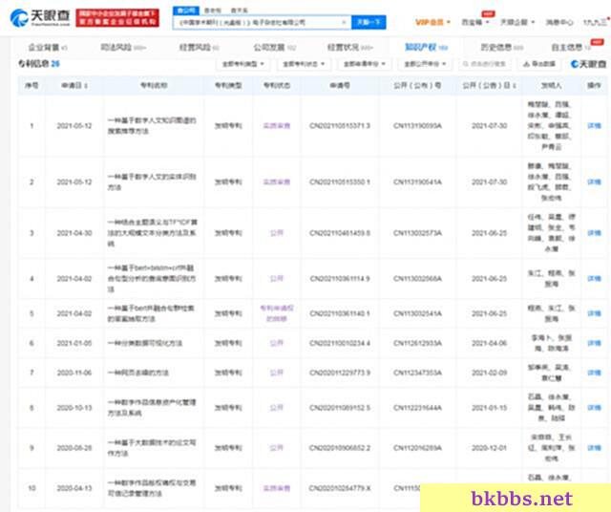Open 详情 link for patent row 5
The width and height of the screenshot is (611, 512).
click(594, 313)
